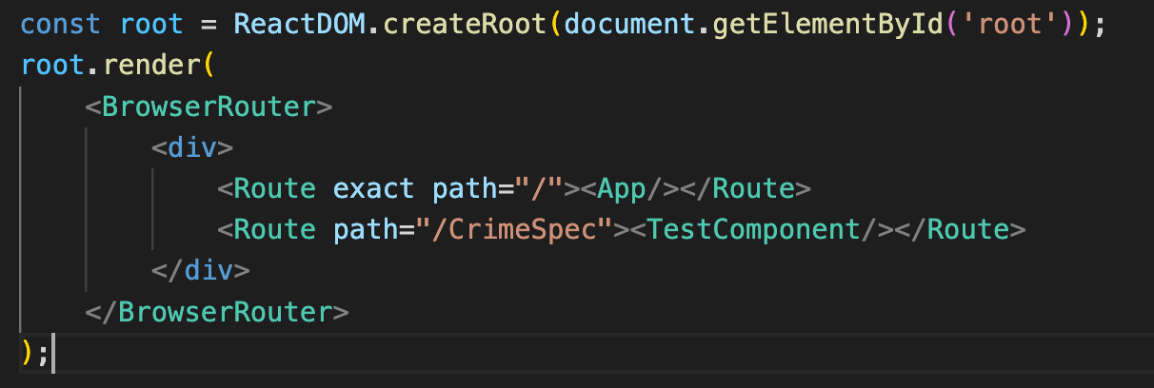The height and width of the screenshot is (388, 1154).
Task: Click 'root' at start of render line
Action: click(x=54, y=65)
